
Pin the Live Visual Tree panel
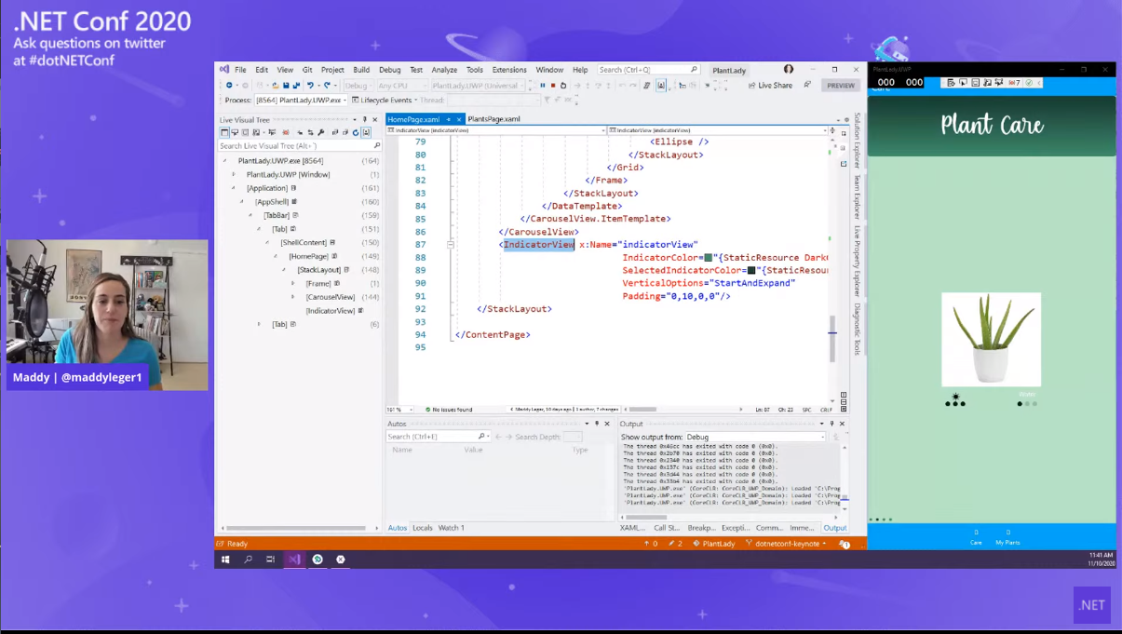[365, 120]
